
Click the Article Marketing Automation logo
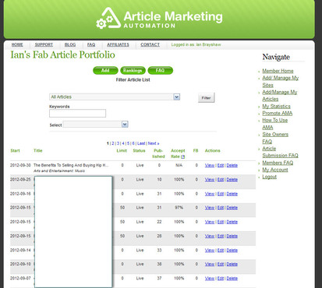(x=159, y=18)
